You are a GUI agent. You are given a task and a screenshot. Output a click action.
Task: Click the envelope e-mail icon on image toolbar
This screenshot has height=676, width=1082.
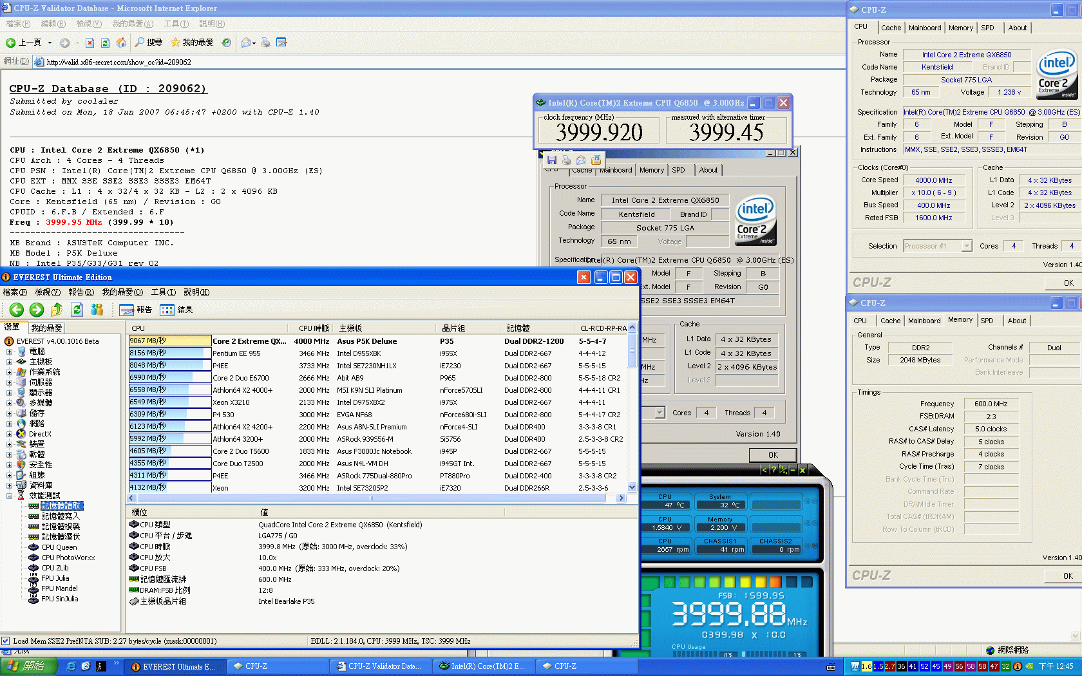(x=581, y=160)
